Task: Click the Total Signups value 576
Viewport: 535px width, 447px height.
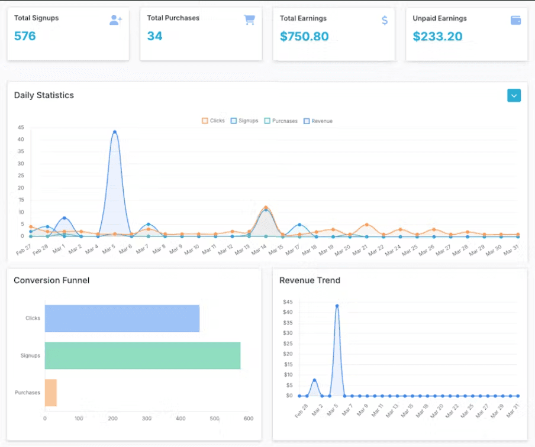Action: (25, 36)
